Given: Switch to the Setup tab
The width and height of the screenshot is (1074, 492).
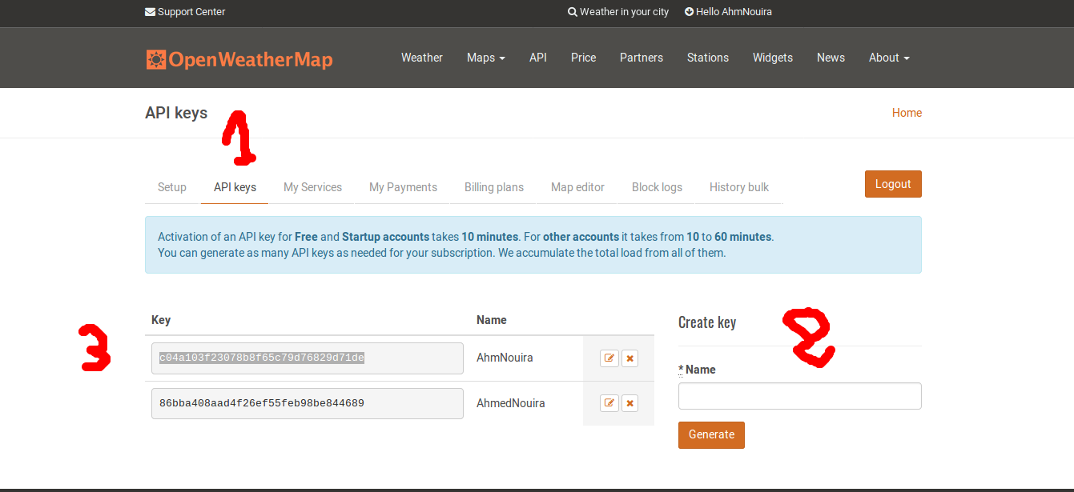Looking at the screenshot, I should [172, 187].
